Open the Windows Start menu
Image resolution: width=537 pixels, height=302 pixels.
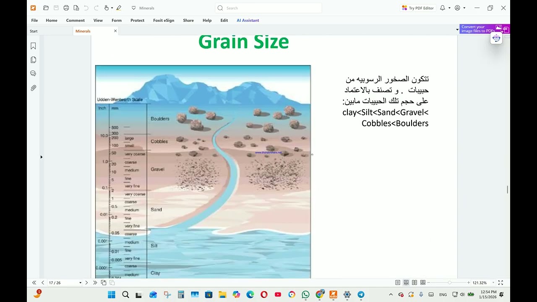111,294
